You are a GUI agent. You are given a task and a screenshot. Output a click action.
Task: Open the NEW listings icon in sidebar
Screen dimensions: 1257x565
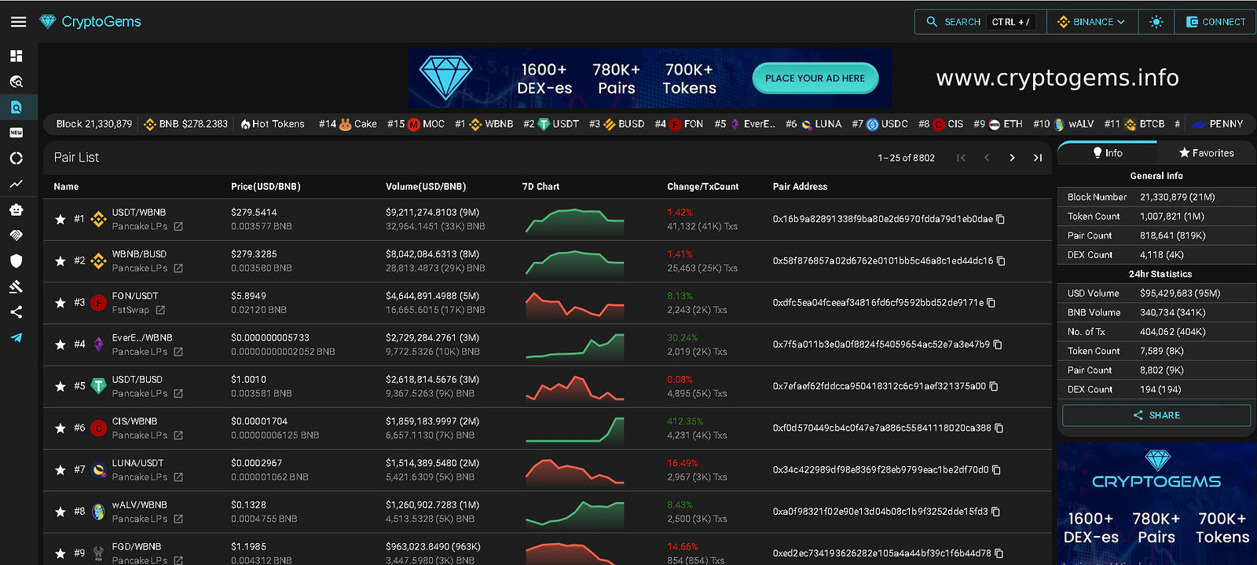16,133
